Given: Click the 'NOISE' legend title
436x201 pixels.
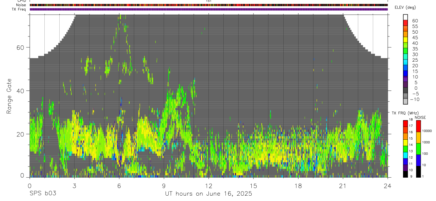Looking at the screenshot, I should point(420,117).
